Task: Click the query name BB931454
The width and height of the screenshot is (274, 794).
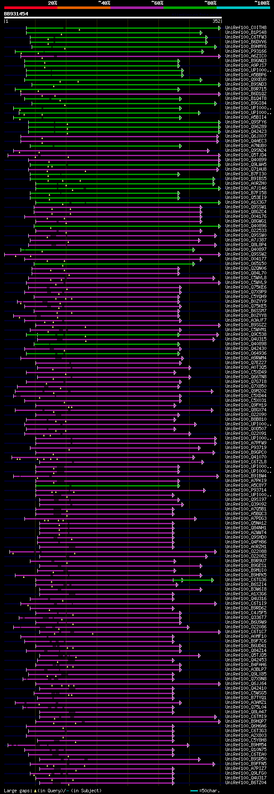Action: click(x=16, y=14)
